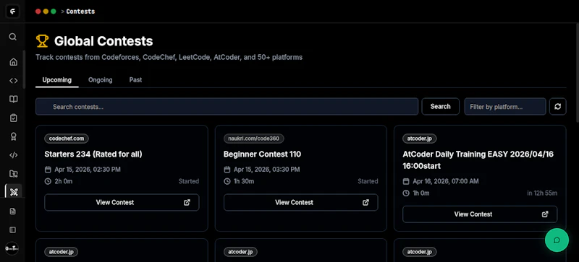579x262 pixels.
Task: Open the code slash sidebar icon
Action: tap(13, 155)
